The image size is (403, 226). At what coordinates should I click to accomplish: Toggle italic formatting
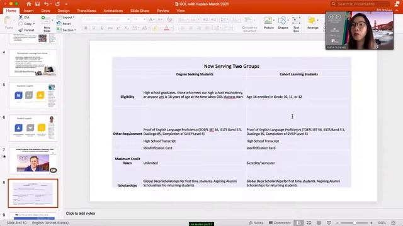(94, 28)
